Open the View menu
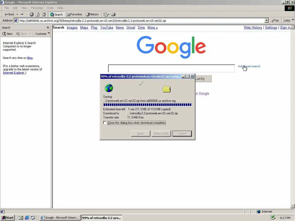Screen dimensions: 295x221 tap(24, 8)
